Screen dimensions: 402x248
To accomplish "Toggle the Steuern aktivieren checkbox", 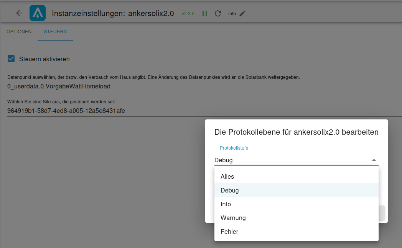I will coord(11,59).
